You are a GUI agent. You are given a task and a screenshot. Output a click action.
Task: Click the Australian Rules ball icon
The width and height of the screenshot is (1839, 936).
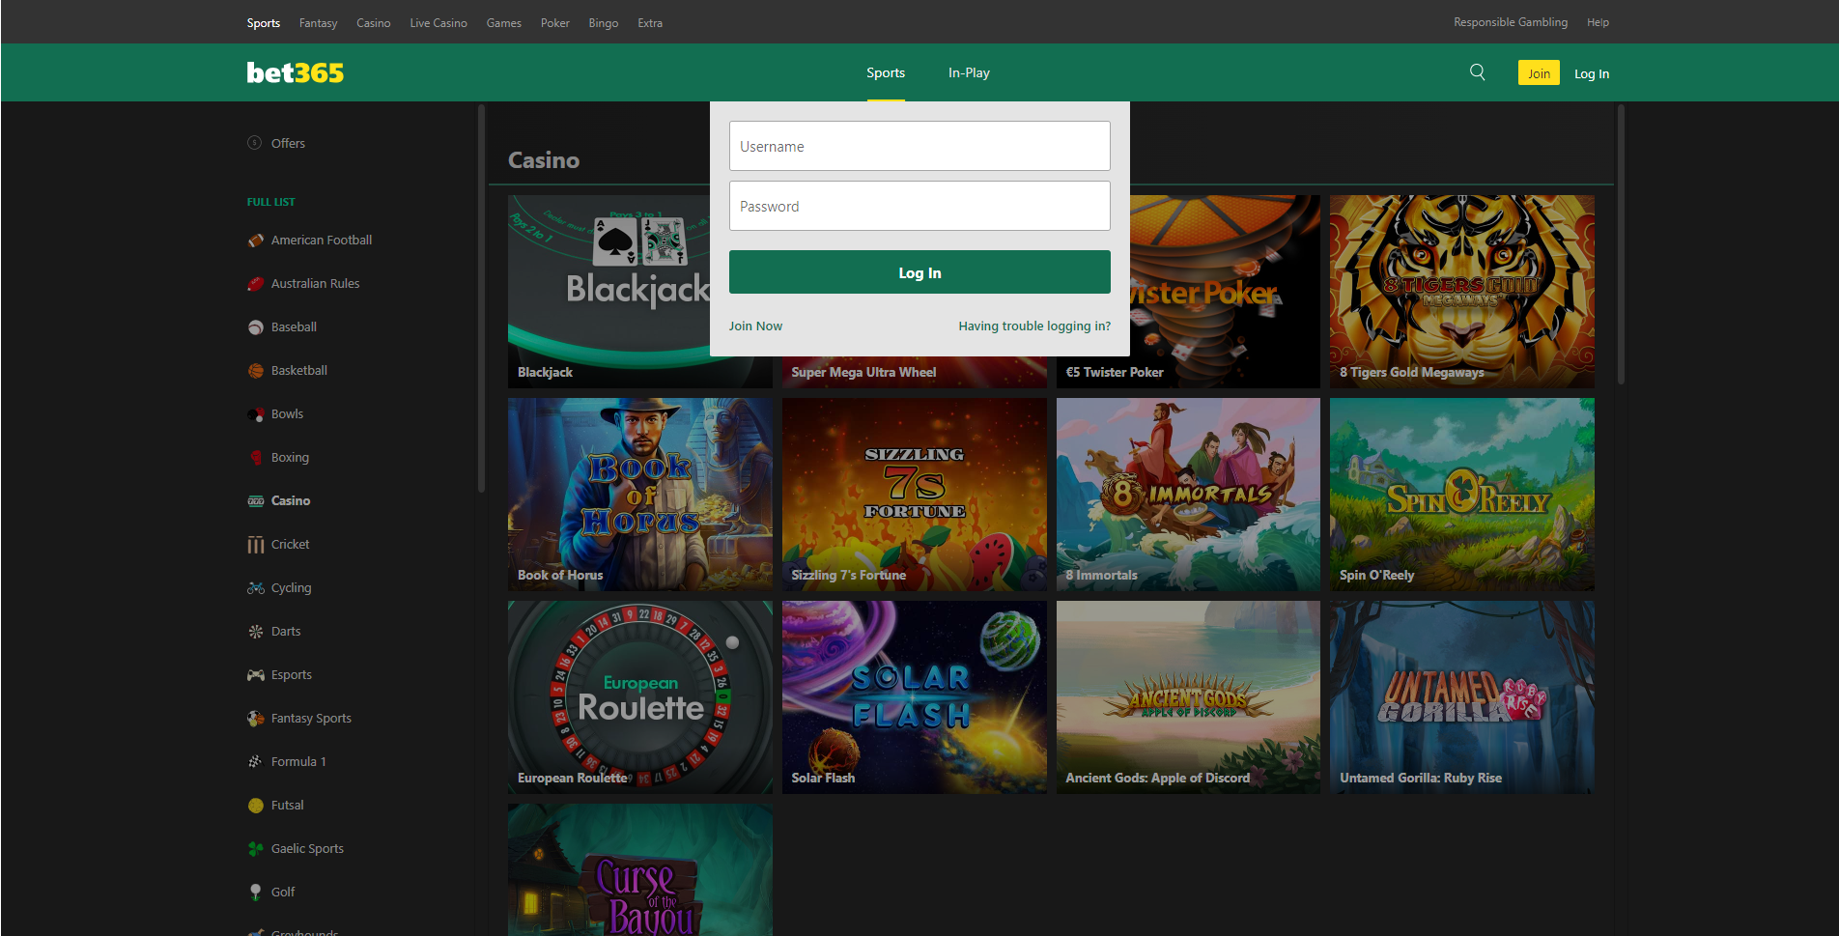point(255,283)
